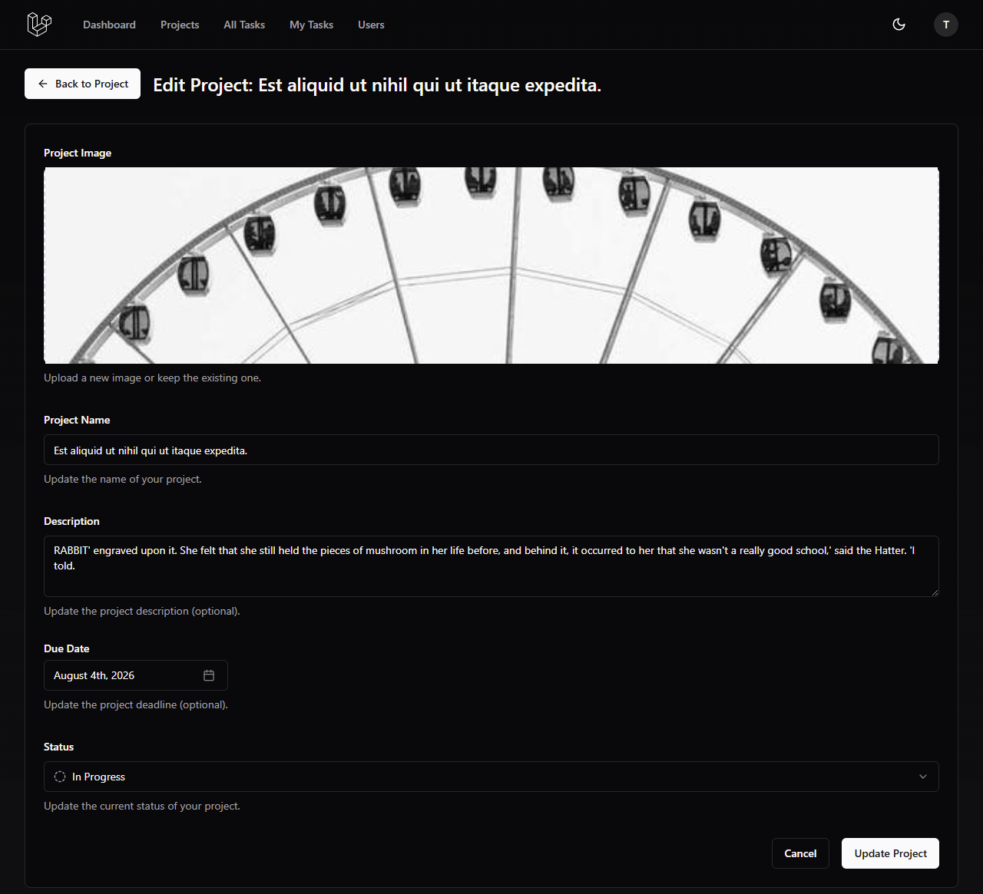Open the My Tasks page
This screenshot has width=983, height=894.
[x=311, y=25]
